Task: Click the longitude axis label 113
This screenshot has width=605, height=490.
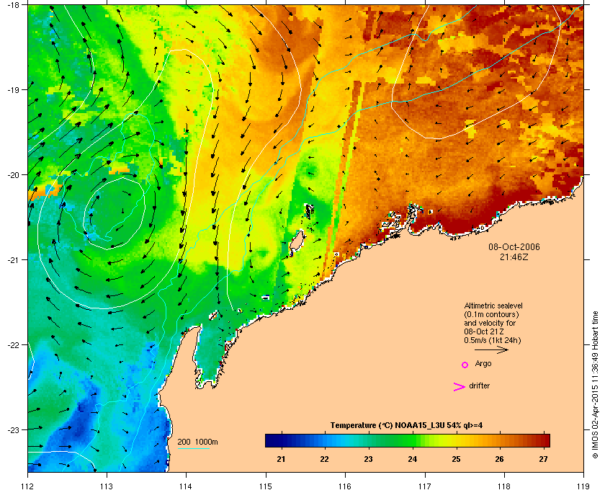Action: [x=107, y=486]
